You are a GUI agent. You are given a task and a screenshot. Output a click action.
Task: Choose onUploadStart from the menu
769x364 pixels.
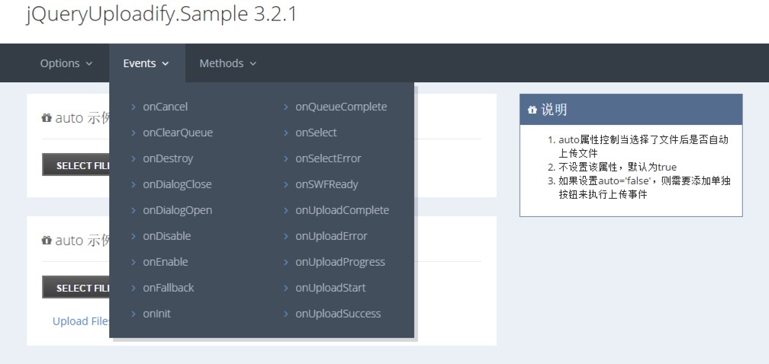(330, 288)
